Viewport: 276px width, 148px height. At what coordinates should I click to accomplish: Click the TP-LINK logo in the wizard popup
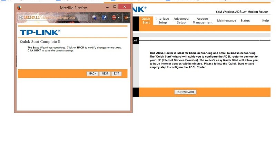point(40,32)
